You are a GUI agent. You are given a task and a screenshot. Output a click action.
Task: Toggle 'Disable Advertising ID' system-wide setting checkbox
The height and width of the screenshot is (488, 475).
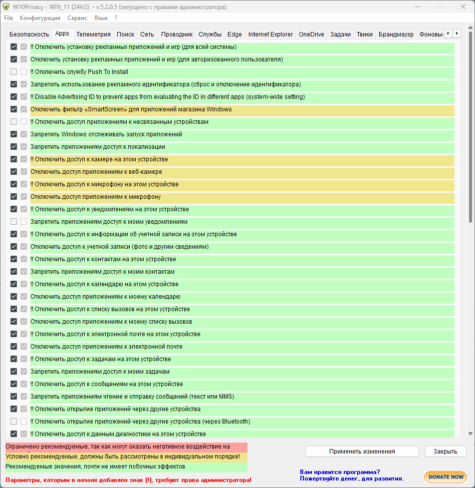(x=13, y=97)
